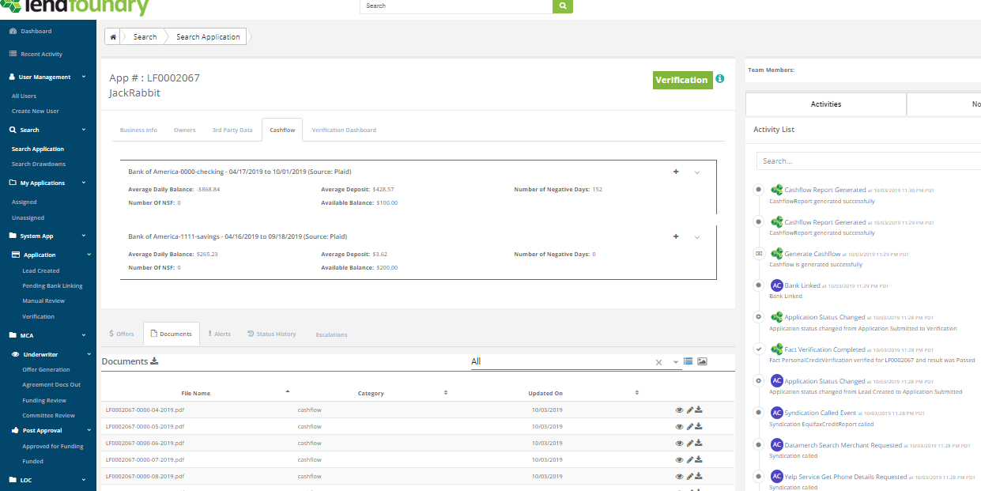This screenshot has height=491, width=981.
Task: Open the Alerts tab
Action: pos(219,334)
